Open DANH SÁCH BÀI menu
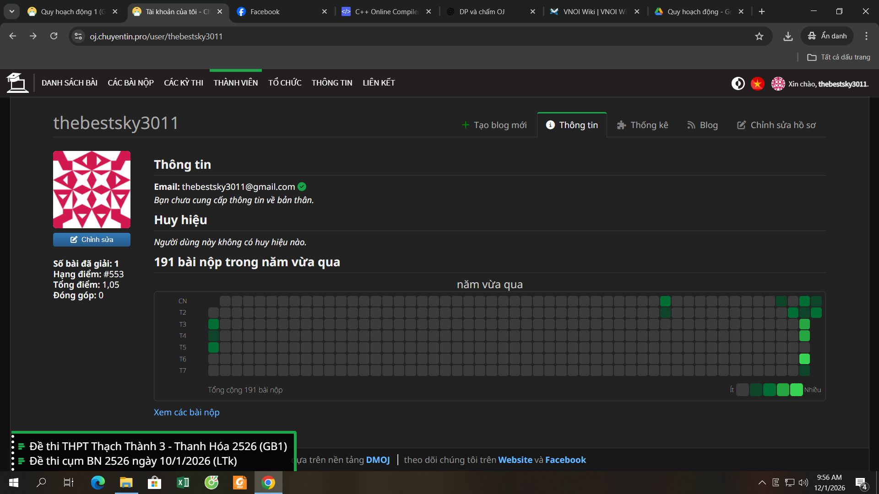Viewport: 879px width, 494px height. (x=70, y=83)
